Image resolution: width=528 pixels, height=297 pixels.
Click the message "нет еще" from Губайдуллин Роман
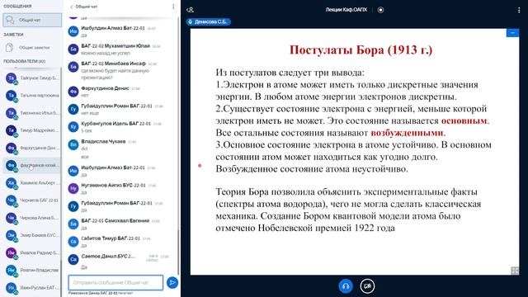[x=89, y=113]
